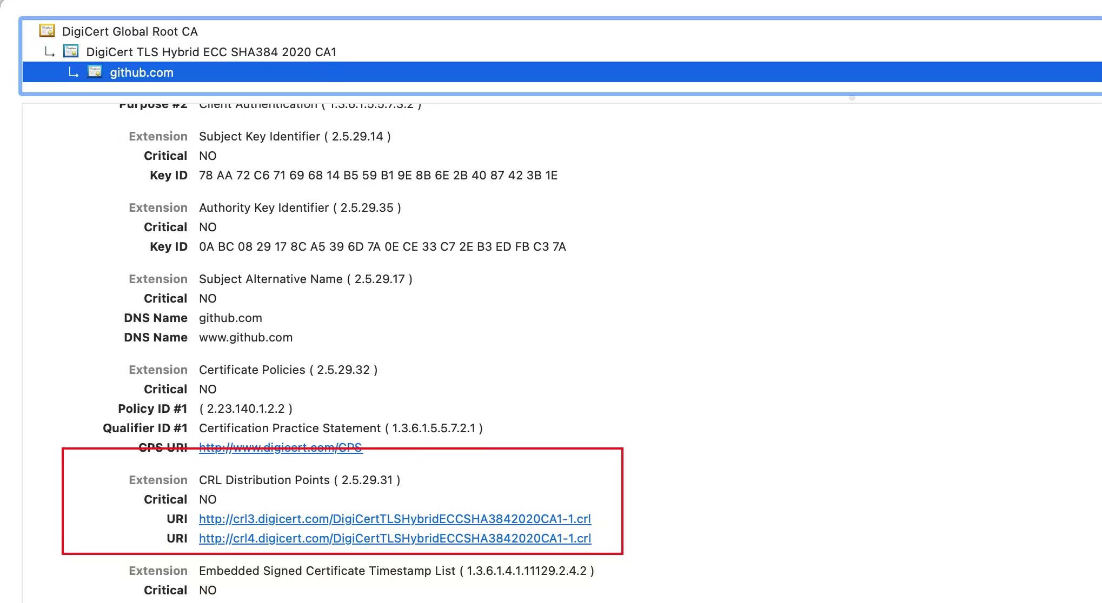Click Embedded Signed Certificate Timestamp List text
1102x603 pixels.
pyautogui.click(x=396, y=571)
